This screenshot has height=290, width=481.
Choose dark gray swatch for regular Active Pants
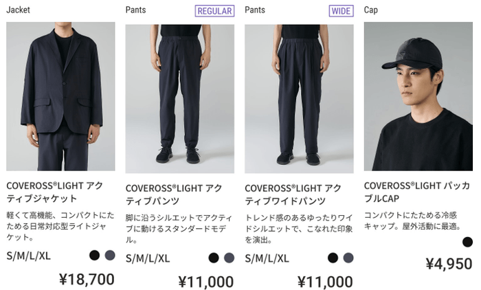[229, 258]
